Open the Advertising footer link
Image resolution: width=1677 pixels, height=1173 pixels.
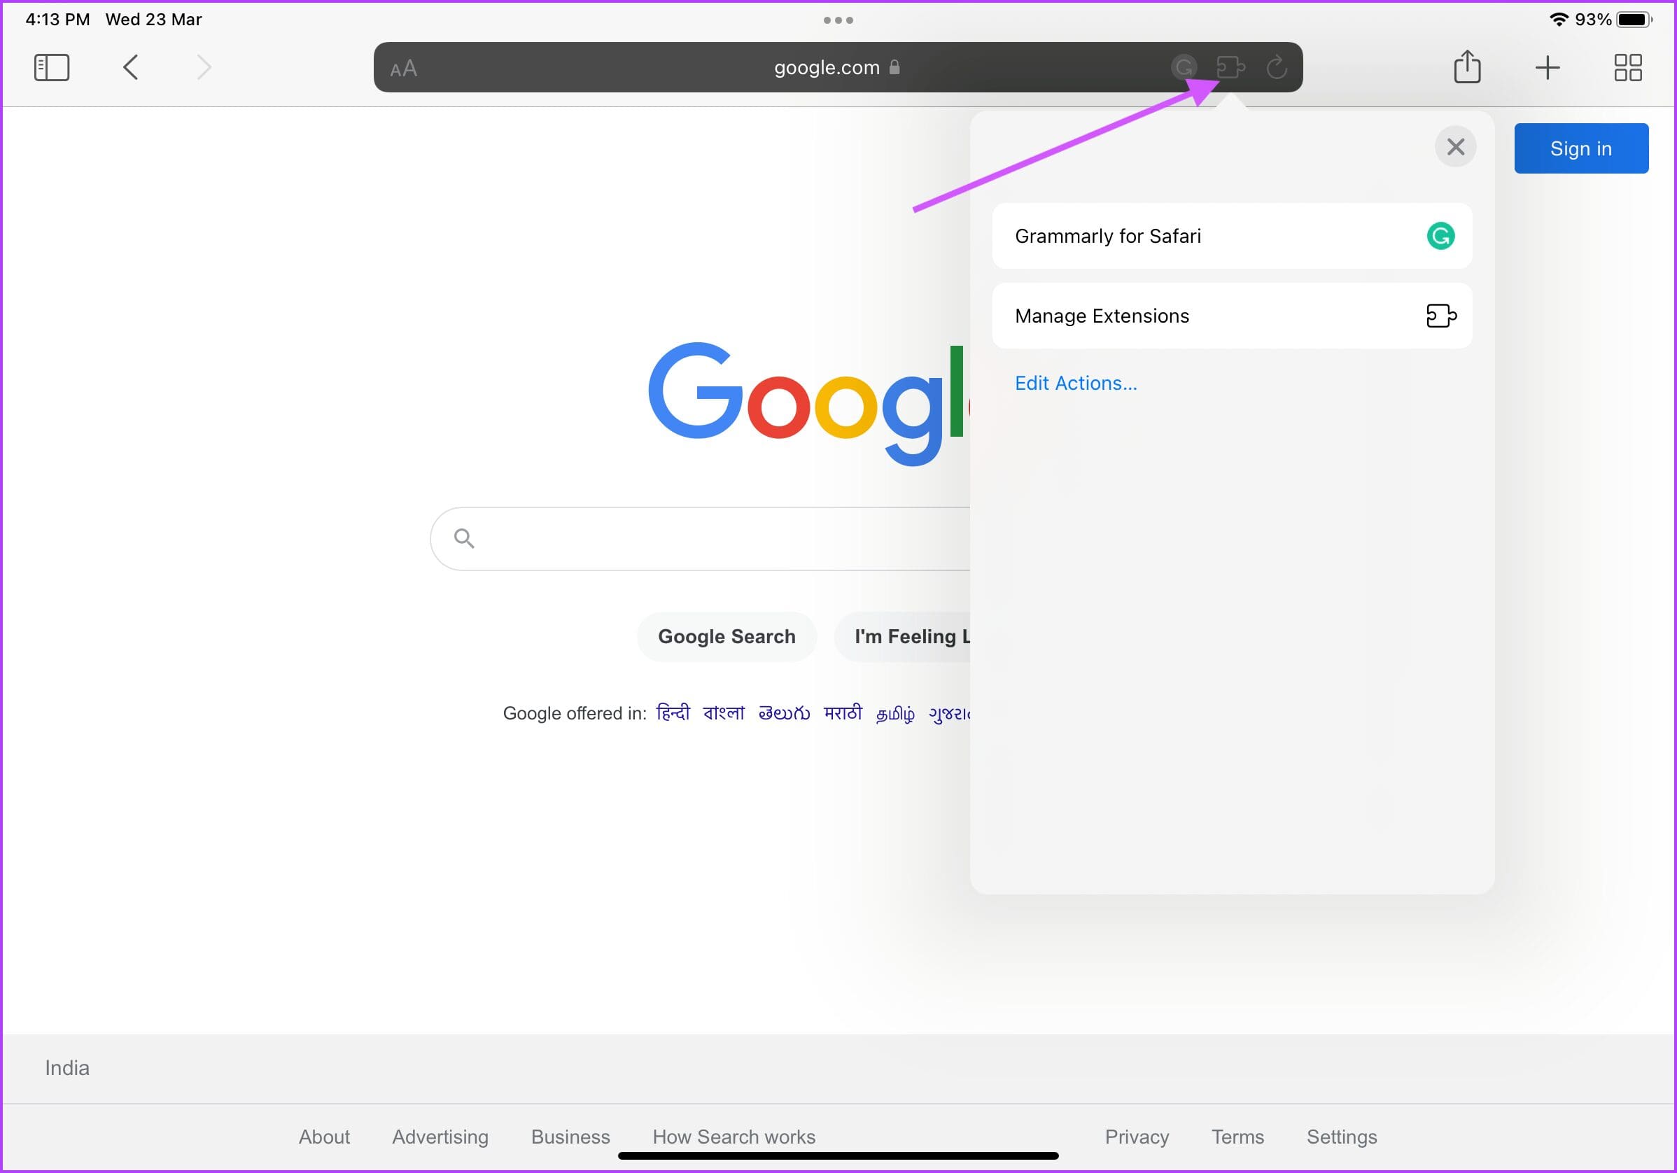pyautogui.click(x=440, y=1137)
